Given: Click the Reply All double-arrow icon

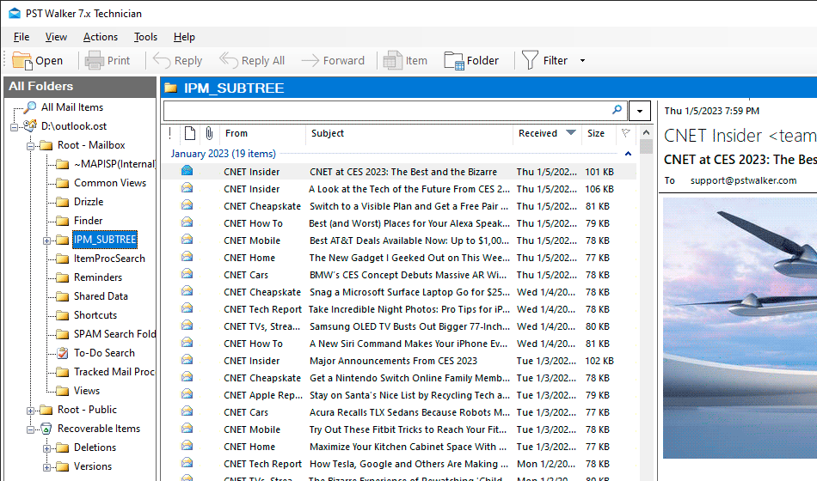Looking at the screenshot, I should 229,60.
